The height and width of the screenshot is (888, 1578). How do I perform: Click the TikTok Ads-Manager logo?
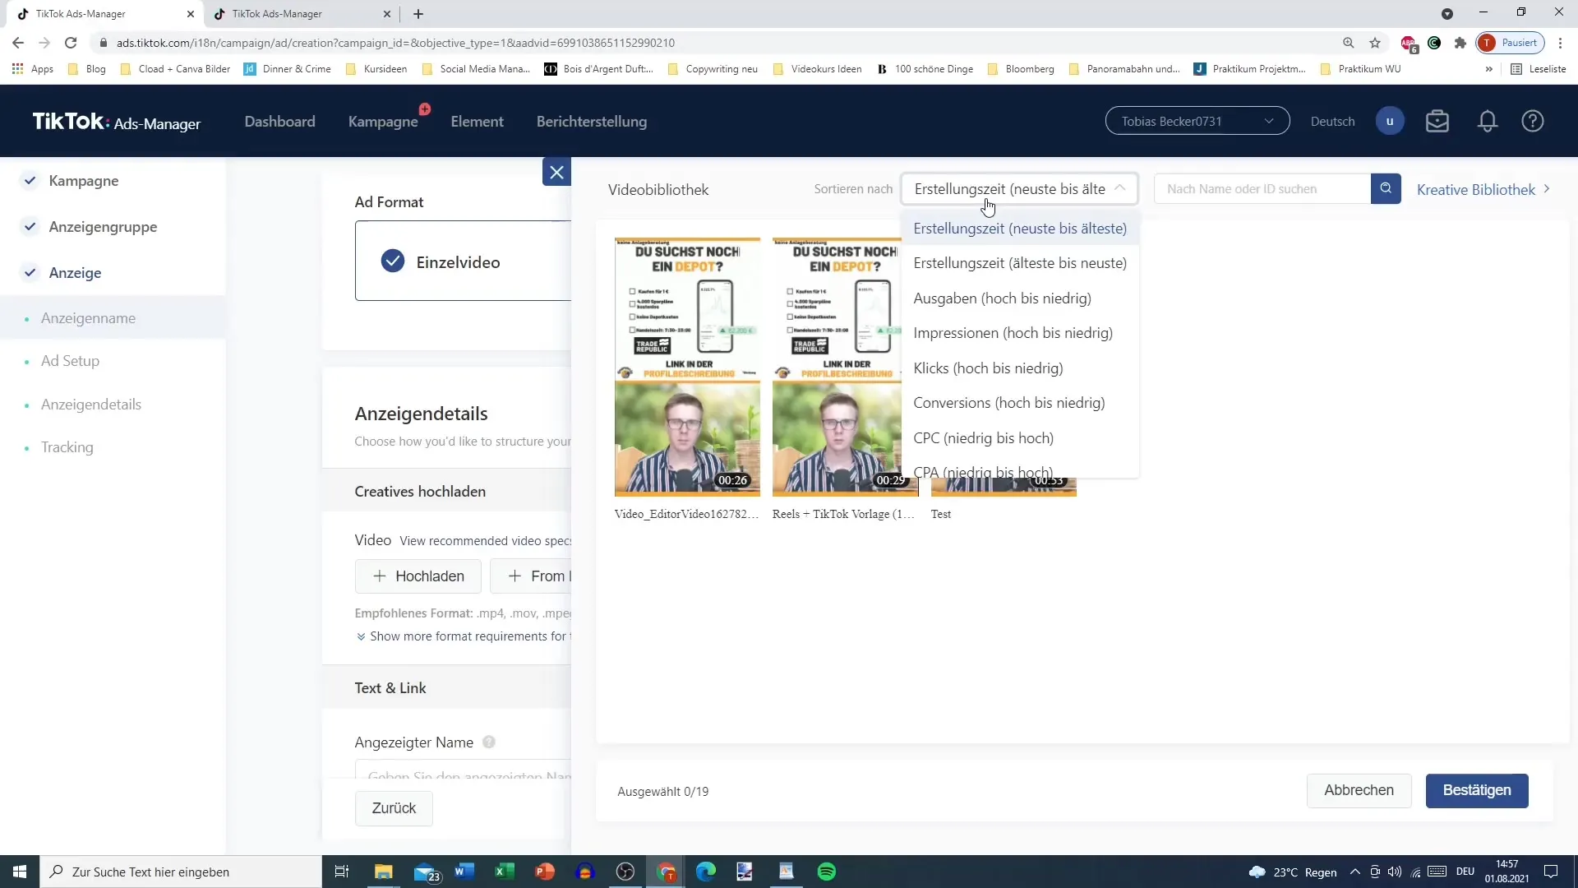tap(116, 122)
